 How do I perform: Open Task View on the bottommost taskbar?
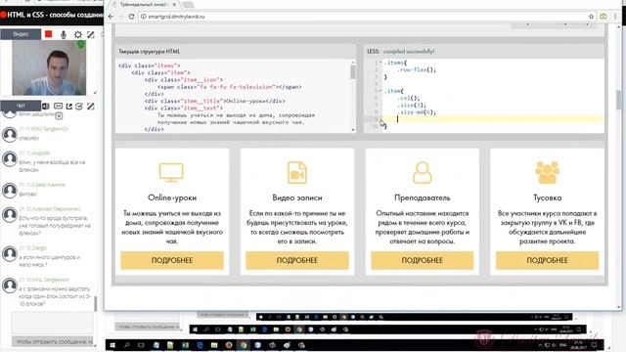141,345
